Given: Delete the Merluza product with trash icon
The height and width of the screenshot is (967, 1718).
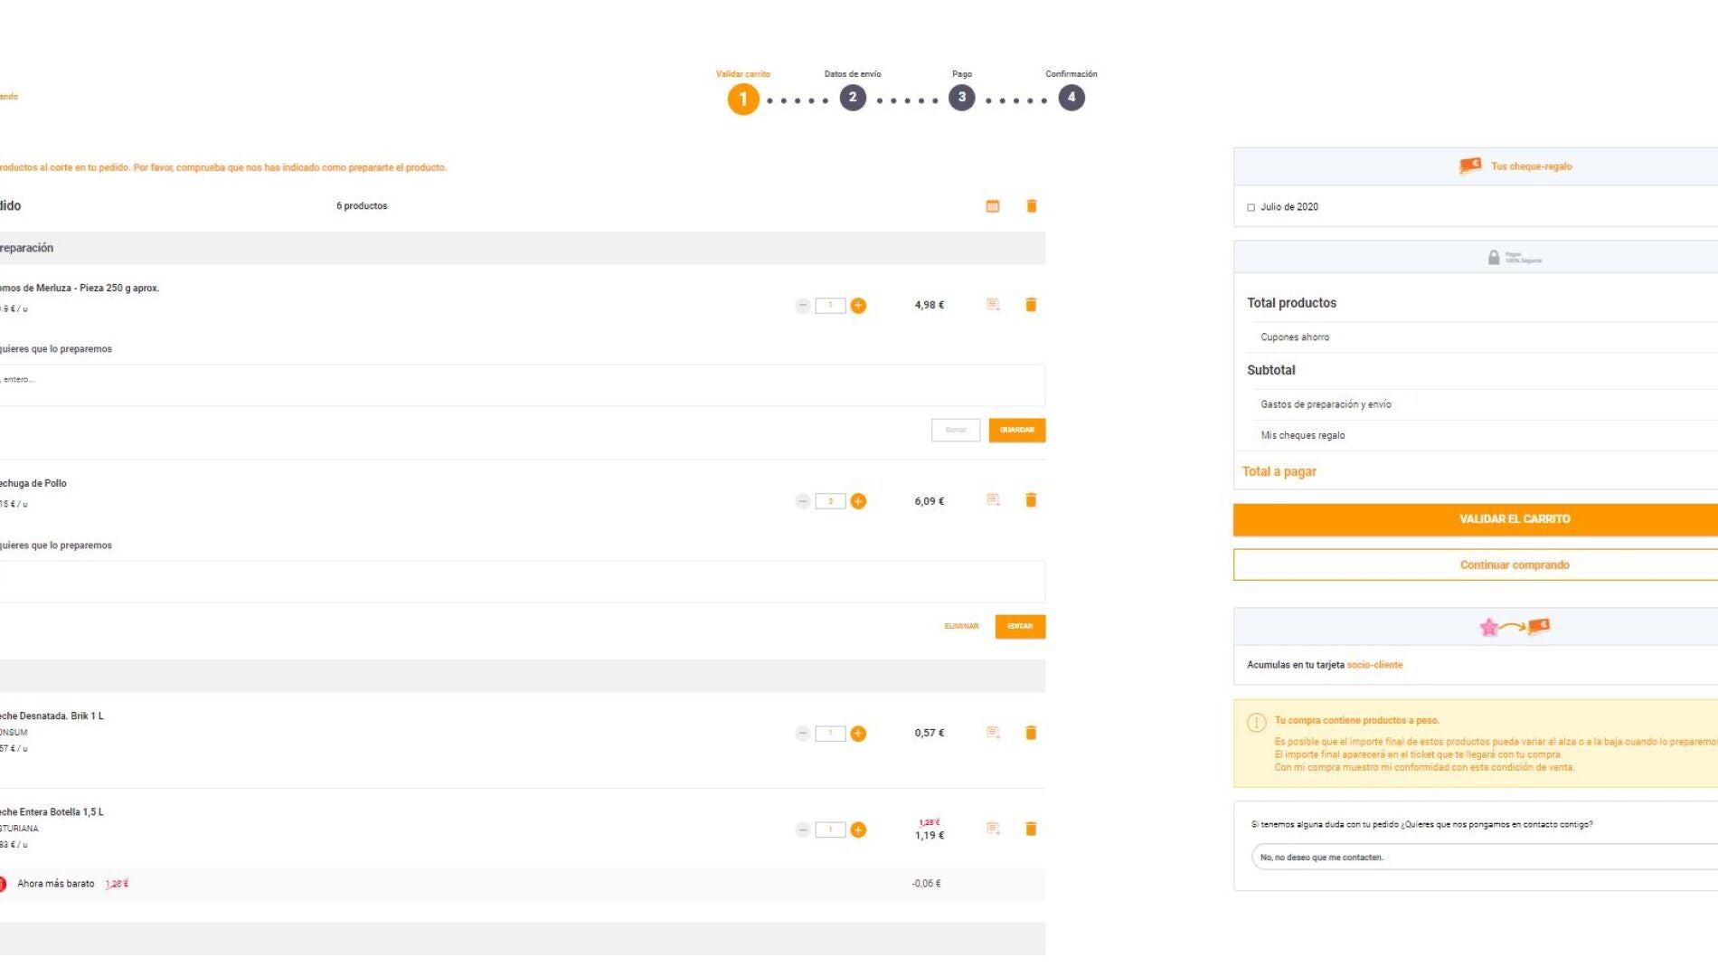Looking at the screenshot, I should [1031, 305].
